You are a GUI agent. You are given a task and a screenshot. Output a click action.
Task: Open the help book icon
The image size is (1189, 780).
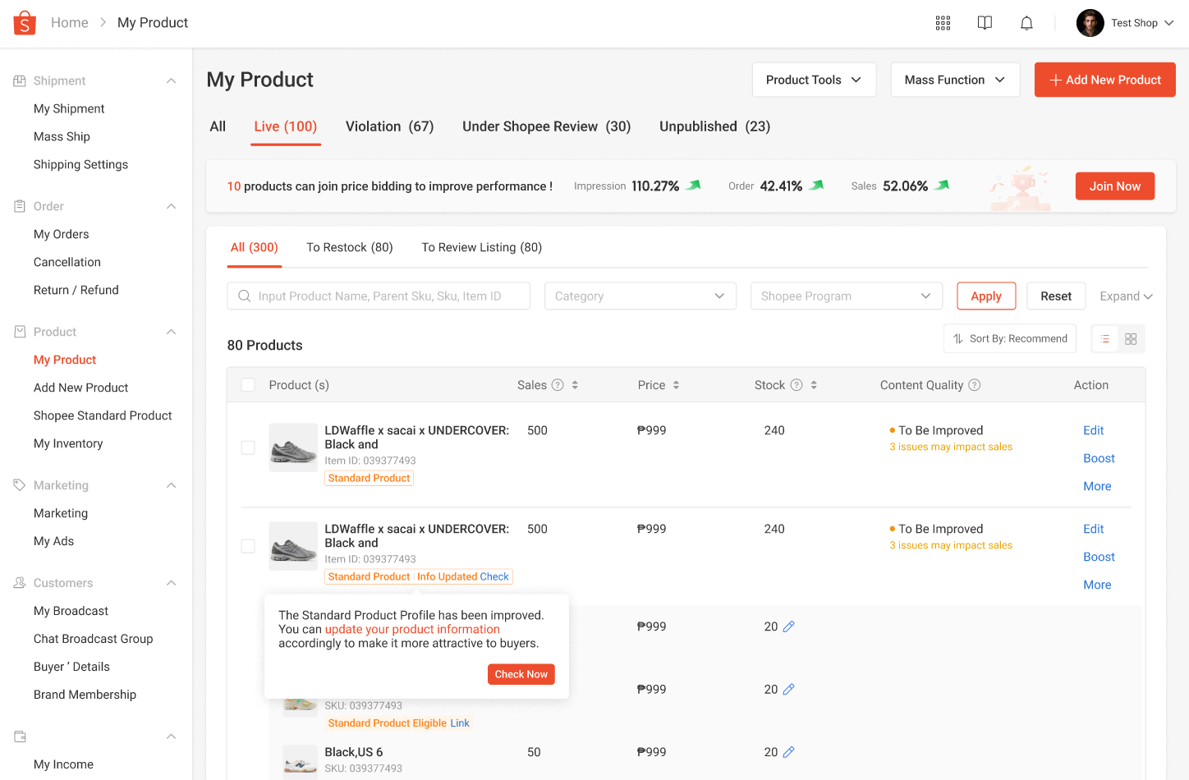click(985, 23)
